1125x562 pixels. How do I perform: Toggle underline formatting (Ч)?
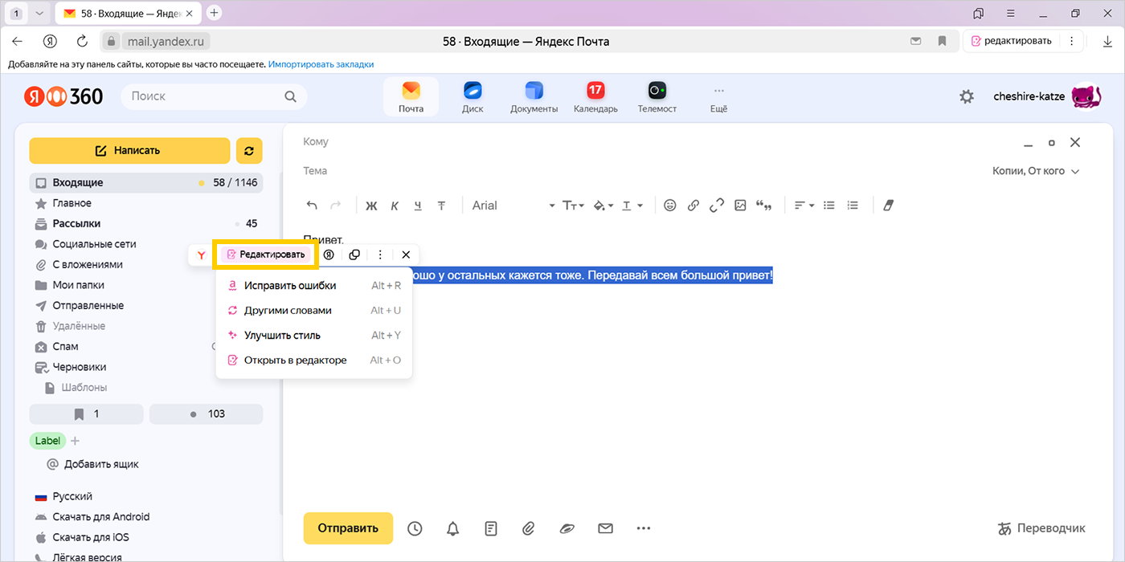click(x=418, y=206)
